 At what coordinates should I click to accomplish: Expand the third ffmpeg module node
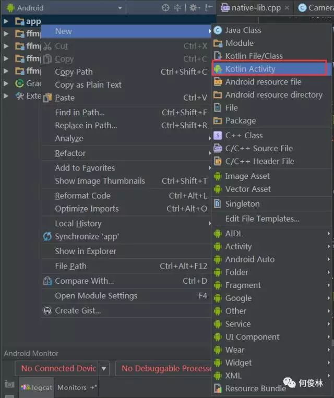pos(6,58)
